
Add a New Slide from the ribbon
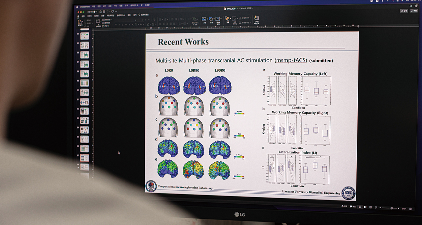(x=98, y=21)
